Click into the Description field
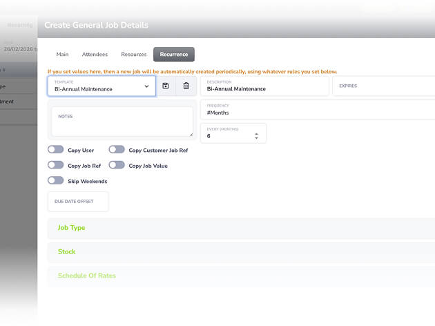The height and width of the screenshot is (326, 435). pyautogui.click(x=264, y=86)
